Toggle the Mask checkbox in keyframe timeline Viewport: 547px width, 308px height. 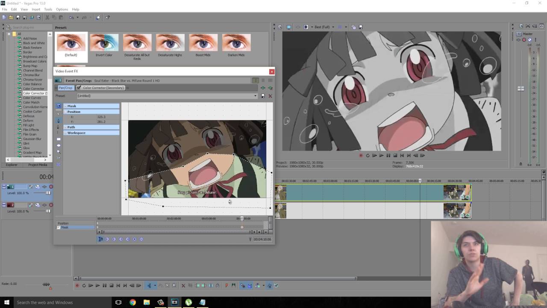pos(59,228)
